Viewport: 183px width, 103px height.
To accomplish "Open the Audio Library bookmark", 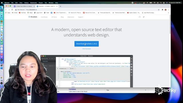I will [134, 13].
